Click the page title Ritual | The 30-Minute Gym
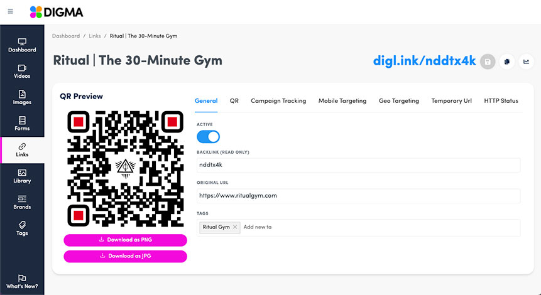The width and height of the screenshot is (541, 295). (138, 60)
